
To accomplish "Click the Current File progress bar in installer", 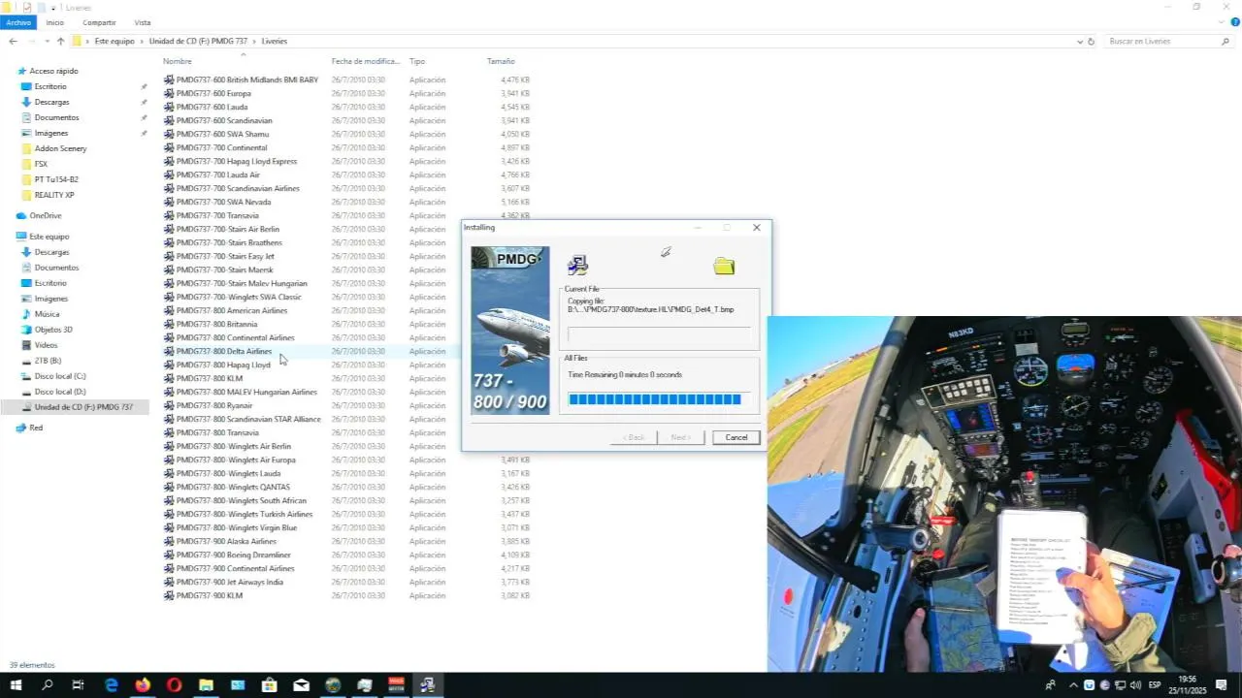I will (659, 333).
